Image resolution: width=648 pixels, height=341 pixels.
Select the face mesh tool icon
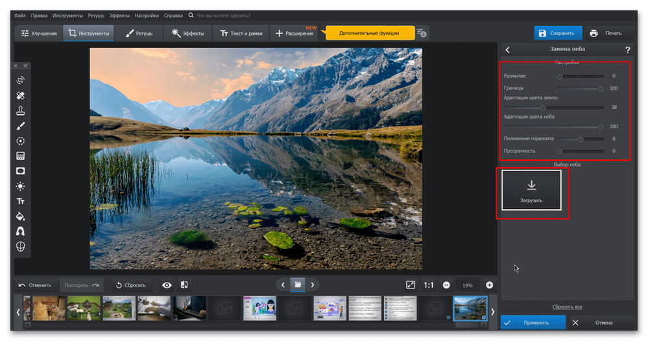(x=20, y=246)
